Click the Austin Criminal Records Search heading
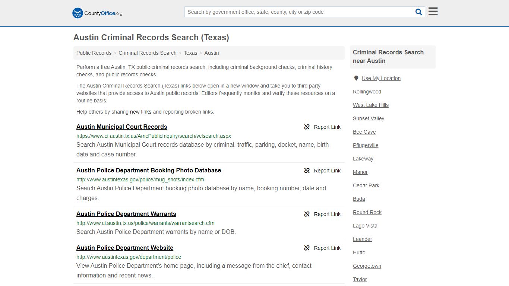 click(x=151, y=38)
